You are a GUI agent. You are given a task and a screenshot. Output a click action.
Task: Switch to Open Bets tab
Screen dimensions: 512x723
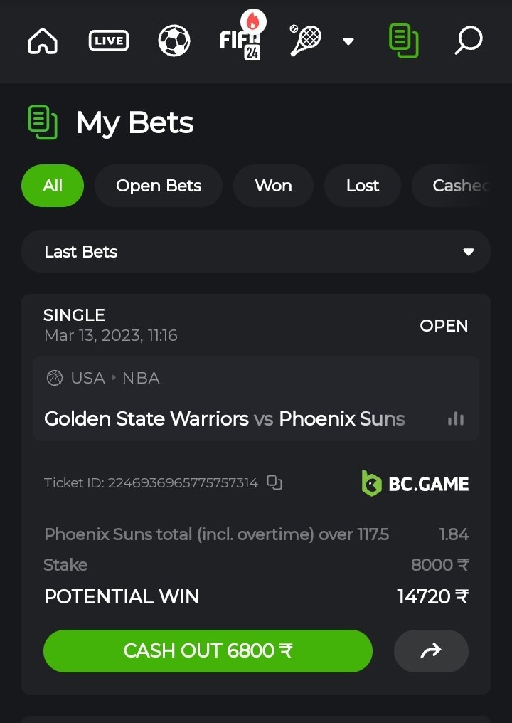[x=159, y=186]
